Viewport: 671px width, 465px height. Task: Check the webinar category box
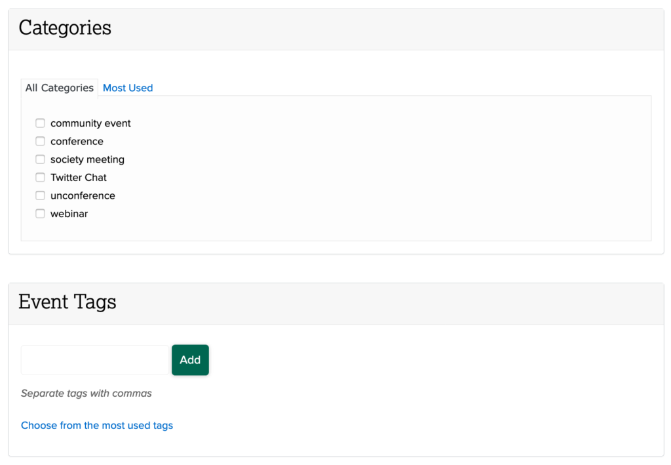[40, 213]
